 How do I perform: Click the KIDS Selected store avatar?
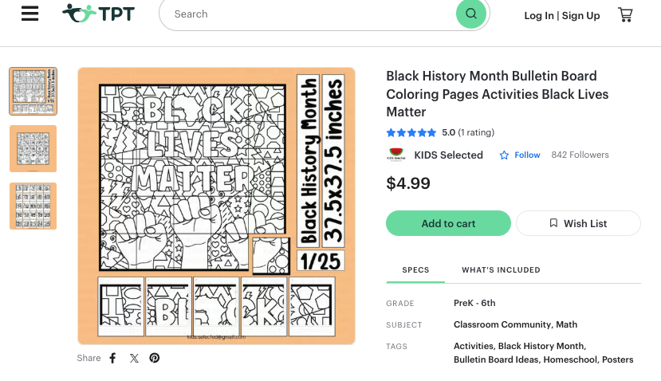(x=395, y=155)
